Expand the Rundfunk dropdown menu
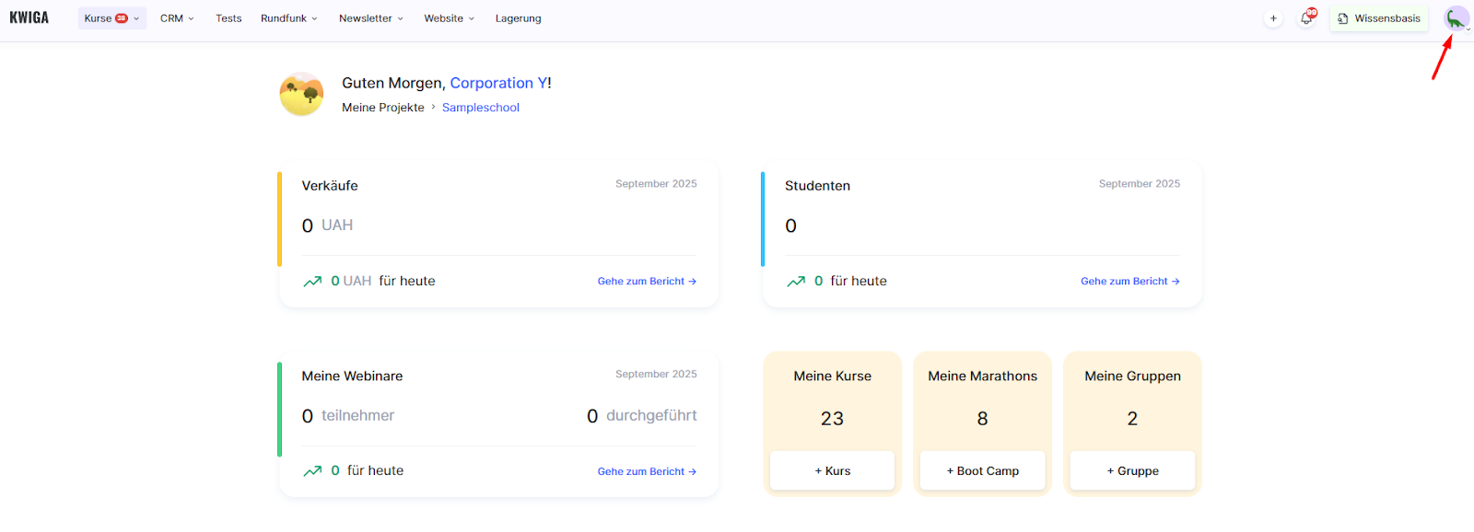This screenshot has width=1474, height=532. coord(288,18)
